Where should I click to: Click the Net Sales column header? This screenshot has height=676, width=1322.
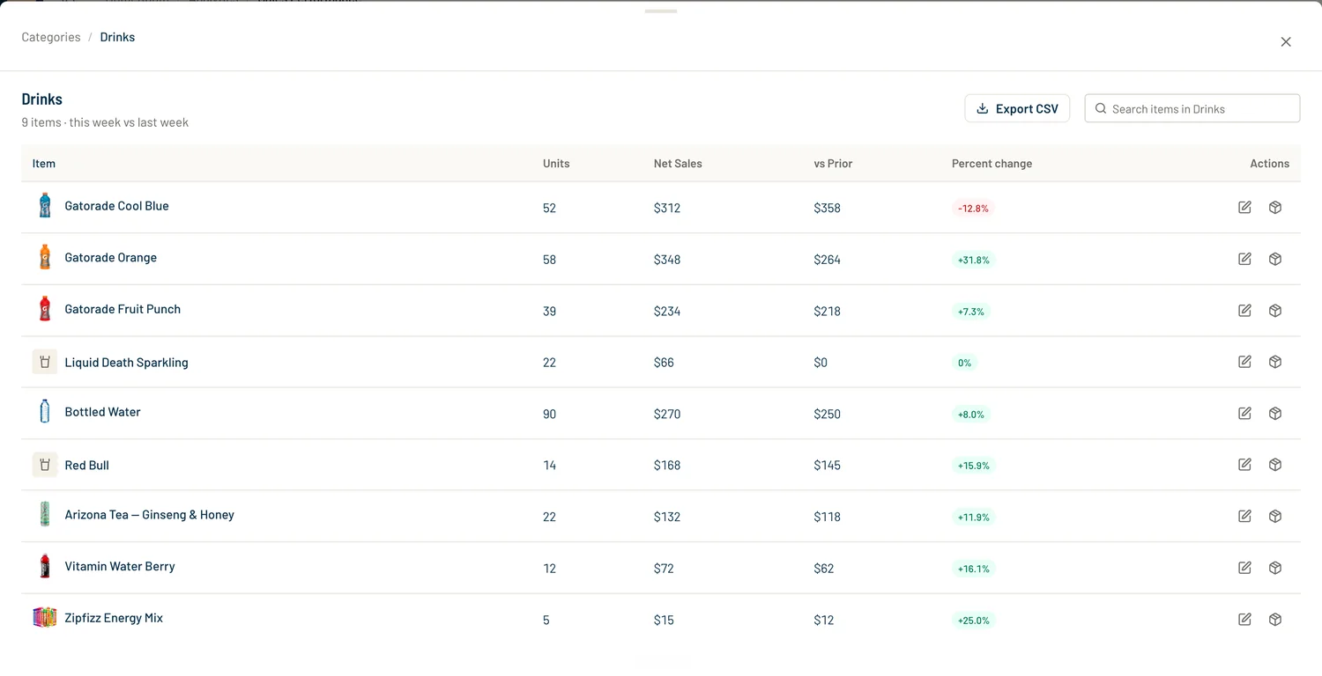(x=678, y=164)
